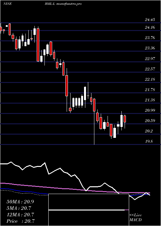Click the 5MA : 20.7 readout
161x226 pixels.
(x=19, y=208)
